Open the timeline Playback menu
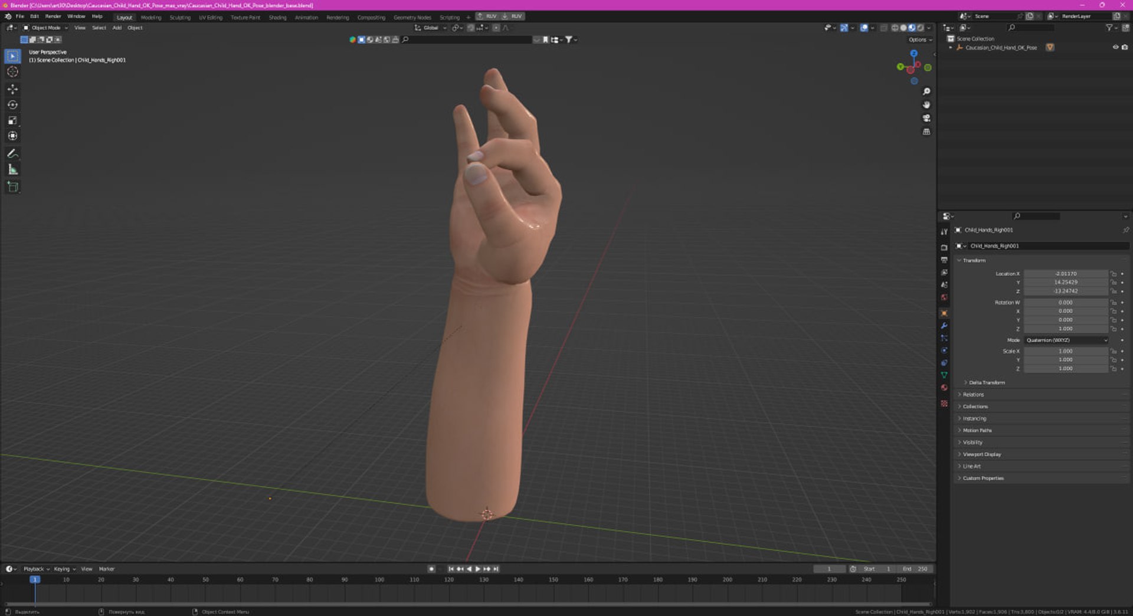 (x=36, y=569)
